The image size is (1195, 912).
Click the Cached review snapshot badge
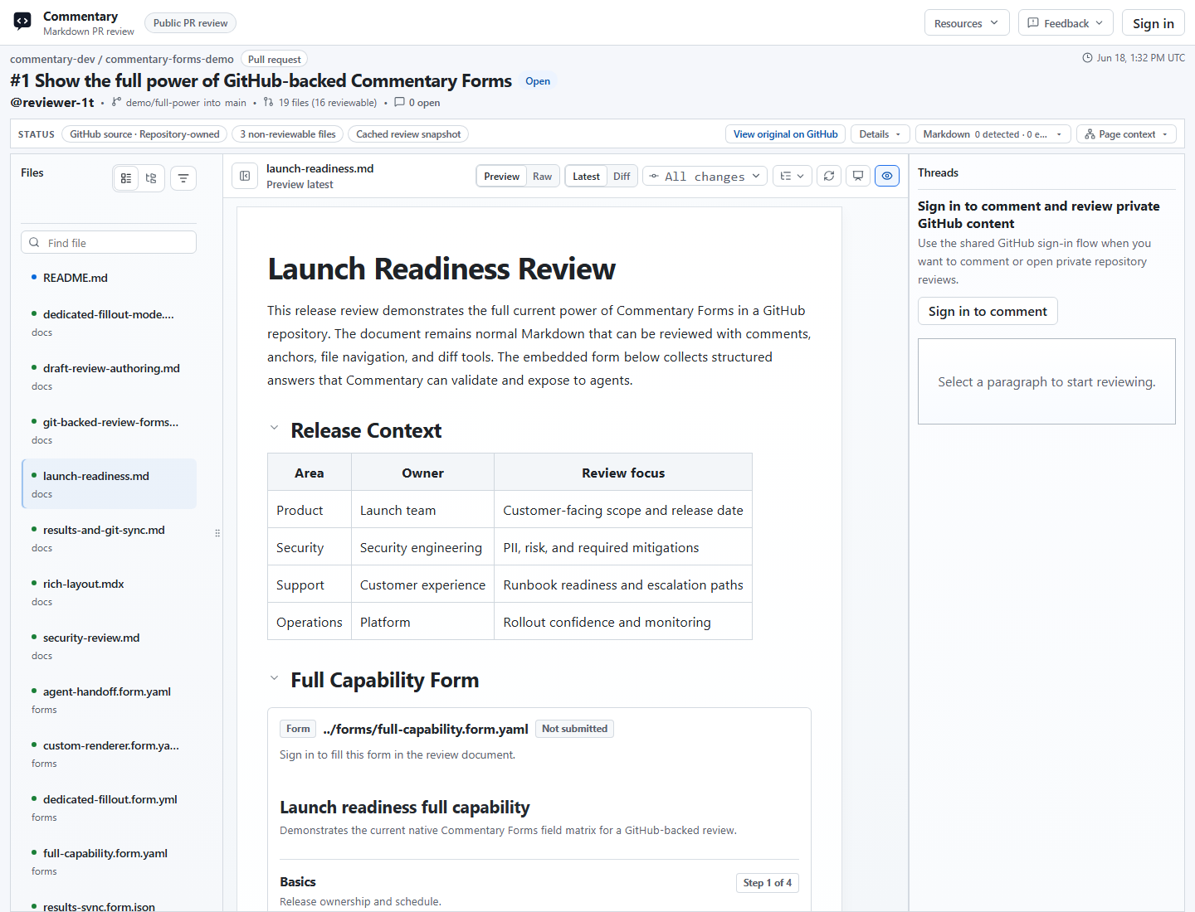click(408, 134)
